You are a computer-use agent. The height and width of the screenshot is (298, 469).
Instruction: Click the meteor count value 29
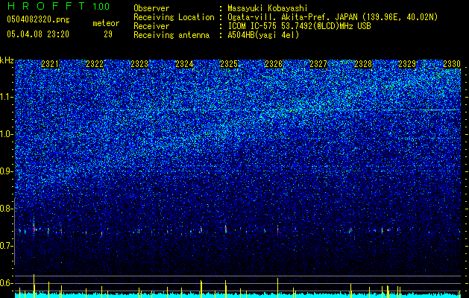tap(108, 34)
